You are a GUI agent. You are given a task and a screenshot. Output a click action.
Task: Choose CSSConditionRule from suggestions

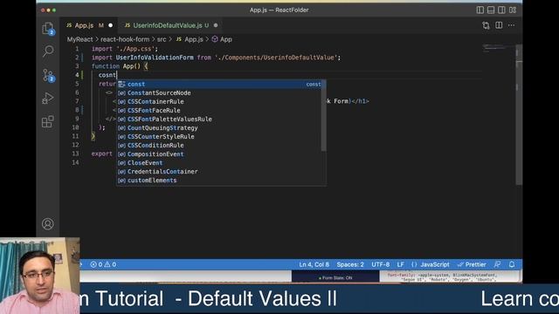[x=219, y=146]
